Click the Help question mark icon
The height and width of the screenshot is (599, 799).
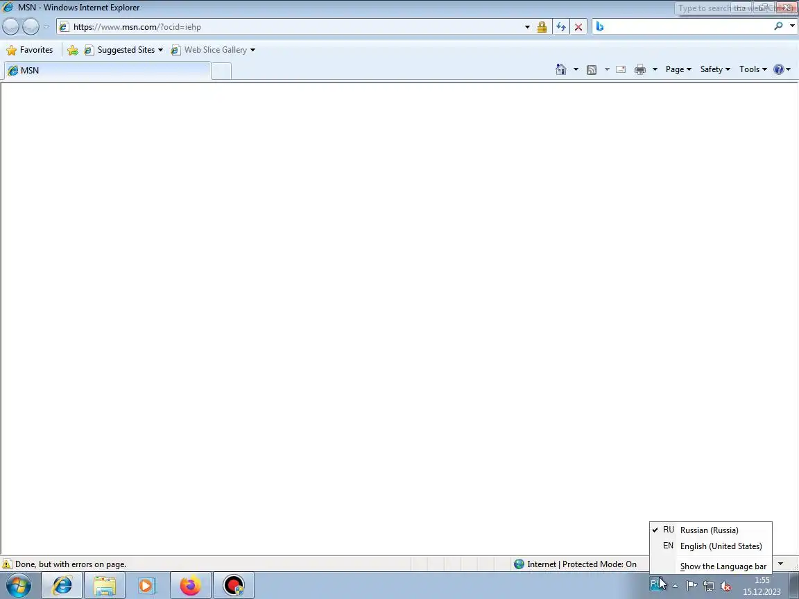pos(779,69)
